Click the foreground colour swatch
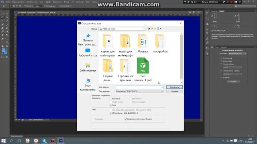Screen dimensions: 257x144 pyautogui.click(x=3, y=50)
